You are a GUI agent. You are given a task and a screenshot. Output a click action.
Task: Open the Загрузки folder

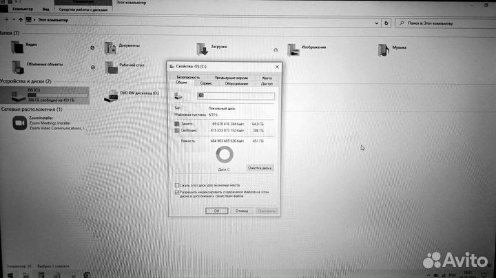[x=202, y=49]
